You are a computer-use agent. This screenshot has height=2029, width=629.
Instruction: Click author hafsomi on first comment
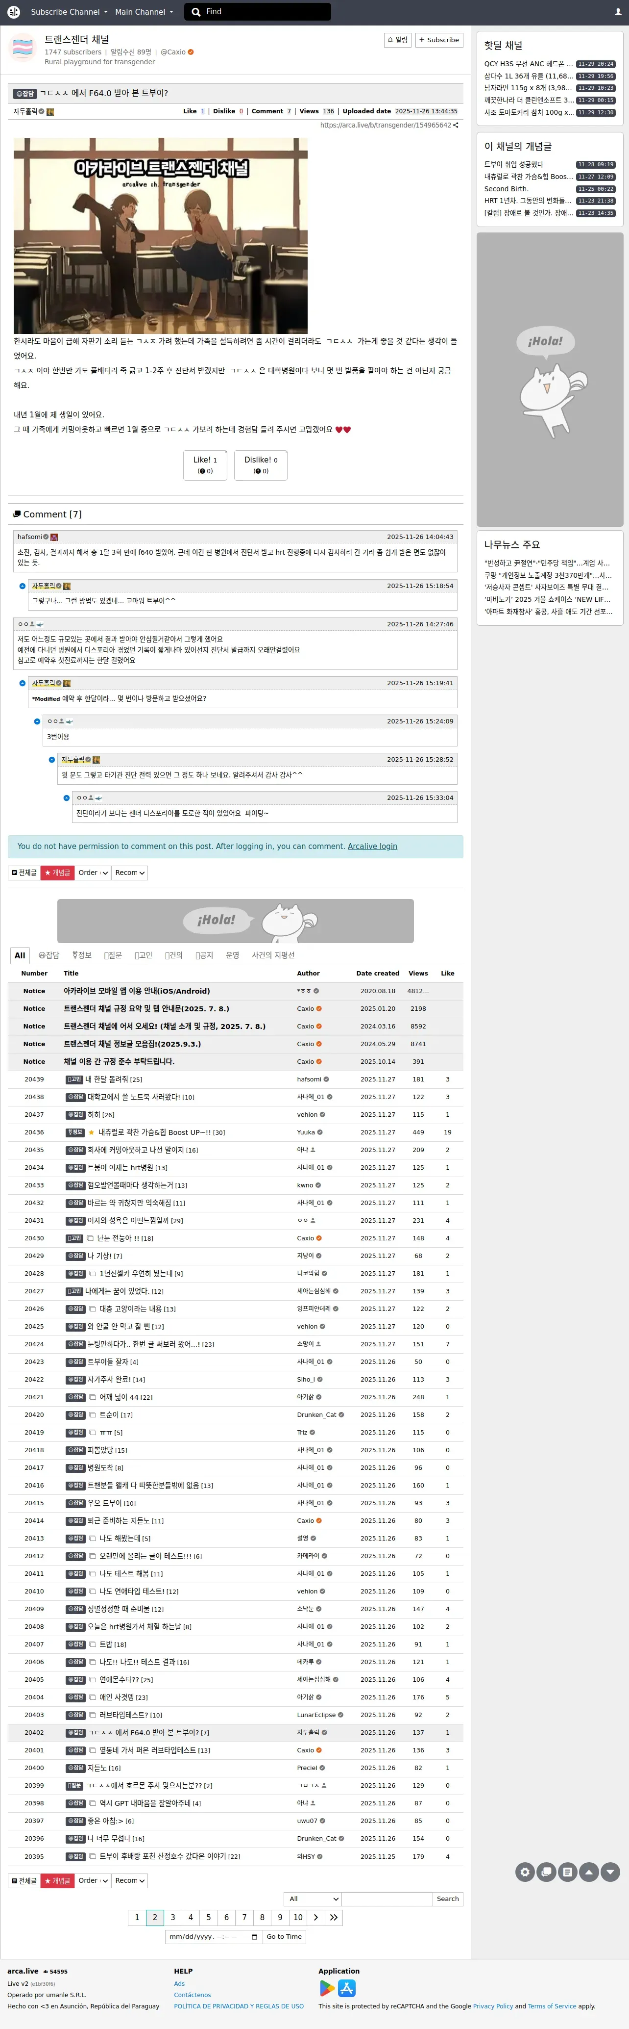[30, 537]
